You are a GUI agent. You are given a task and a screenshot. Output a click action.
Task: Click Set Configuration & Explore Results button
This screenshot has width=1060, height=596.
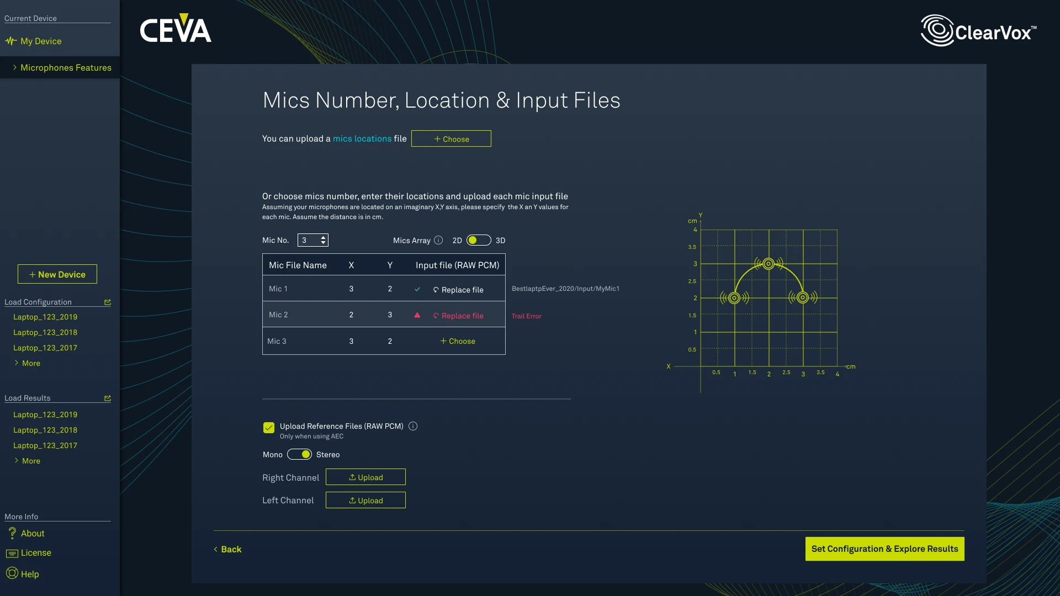pos(884,549)
